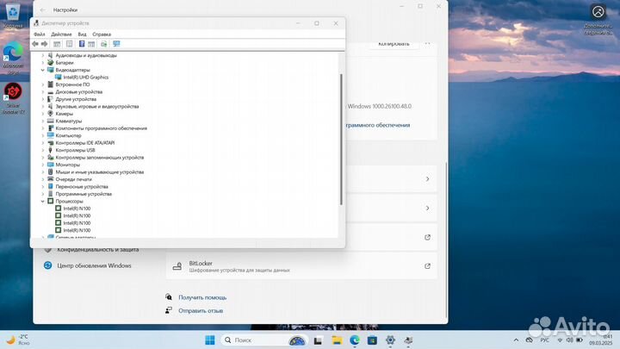The width and height of the screenshot is (620, 349).
Task: Open the BitLocker settings row
Action: pyautogui.click(x=301, y=266)
